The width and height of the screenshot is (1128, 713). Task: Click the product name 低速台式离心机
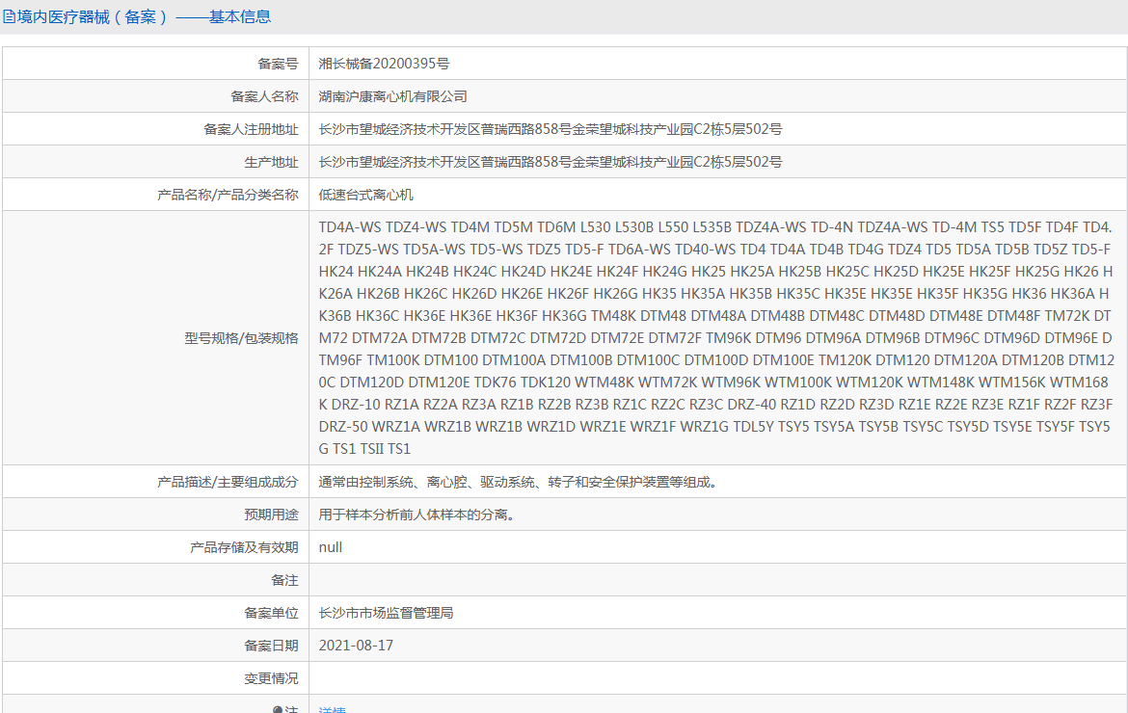click(x=366, y=195)
